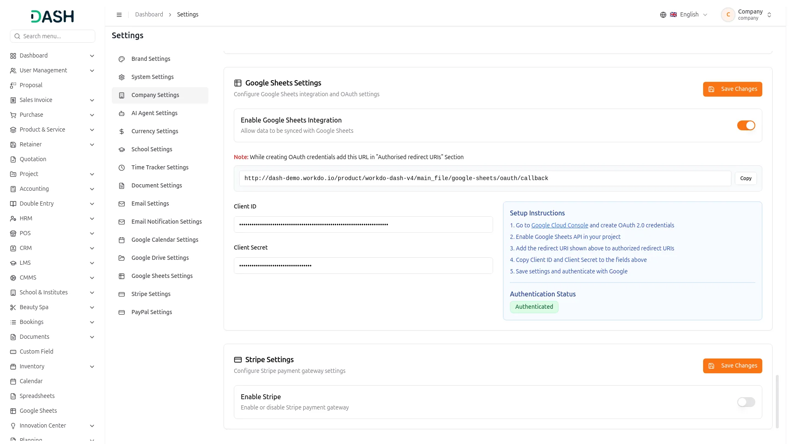Expand the Sales Invoice menu chevron
789x444 pixels.
[92, 100]
